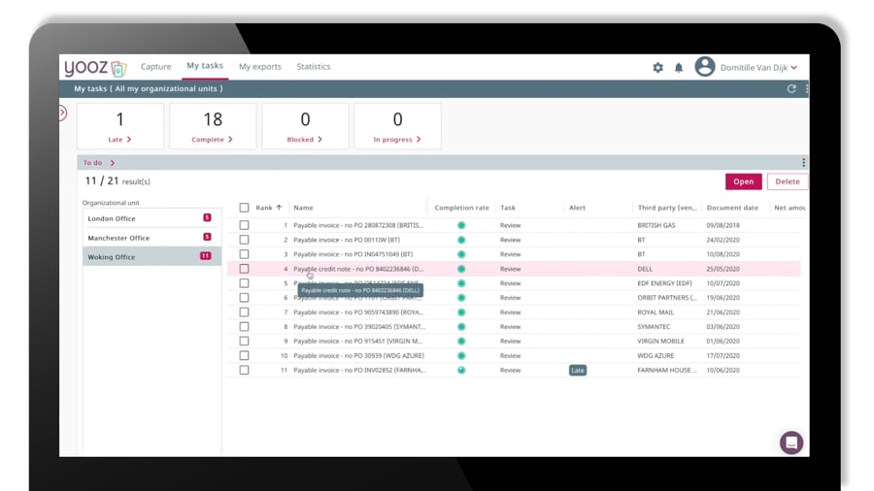Open the Complete tasks counter
This screenshot has height=491, width=874.
(213, 126)
